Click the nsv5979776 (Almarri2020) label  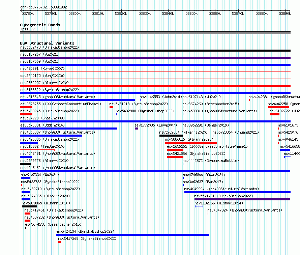[x=44, y=161]
